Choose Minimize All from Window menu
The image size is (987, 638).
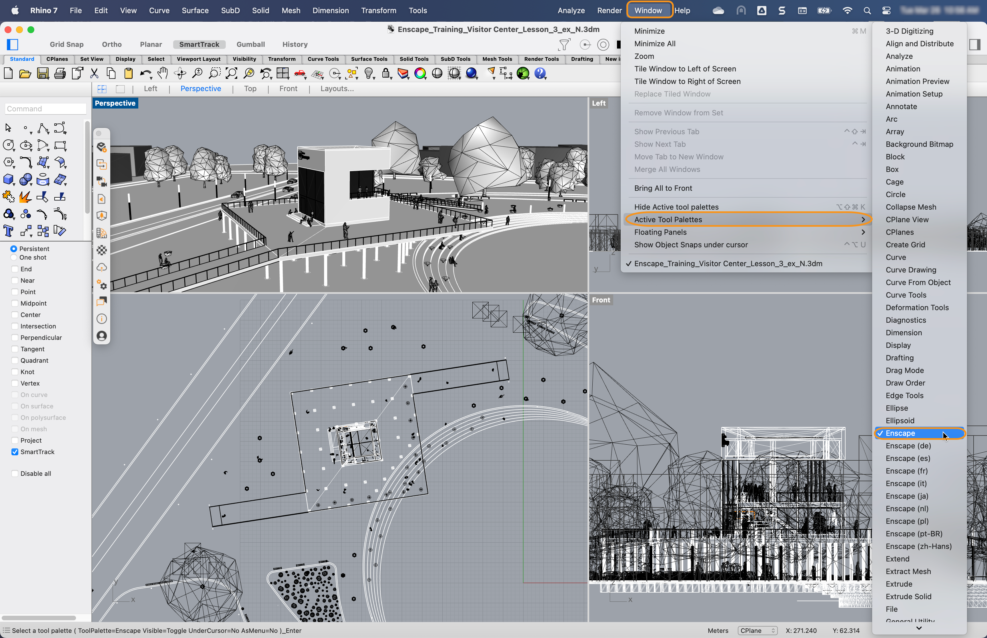pos(655,43)
